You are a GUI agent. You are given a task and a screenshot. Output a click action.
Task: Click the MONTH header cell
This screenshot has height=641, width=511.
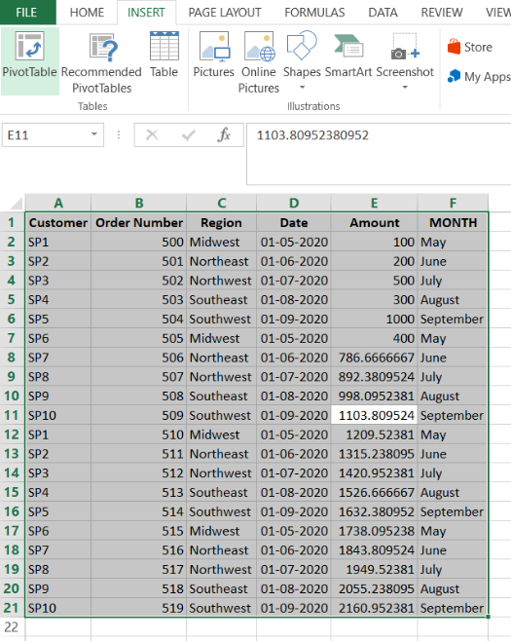click(x=453, y=222)
